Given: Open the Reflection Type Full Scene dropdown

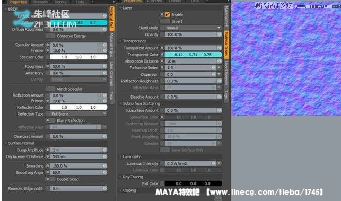Looking at the screenshot, I should coord(78,114).
